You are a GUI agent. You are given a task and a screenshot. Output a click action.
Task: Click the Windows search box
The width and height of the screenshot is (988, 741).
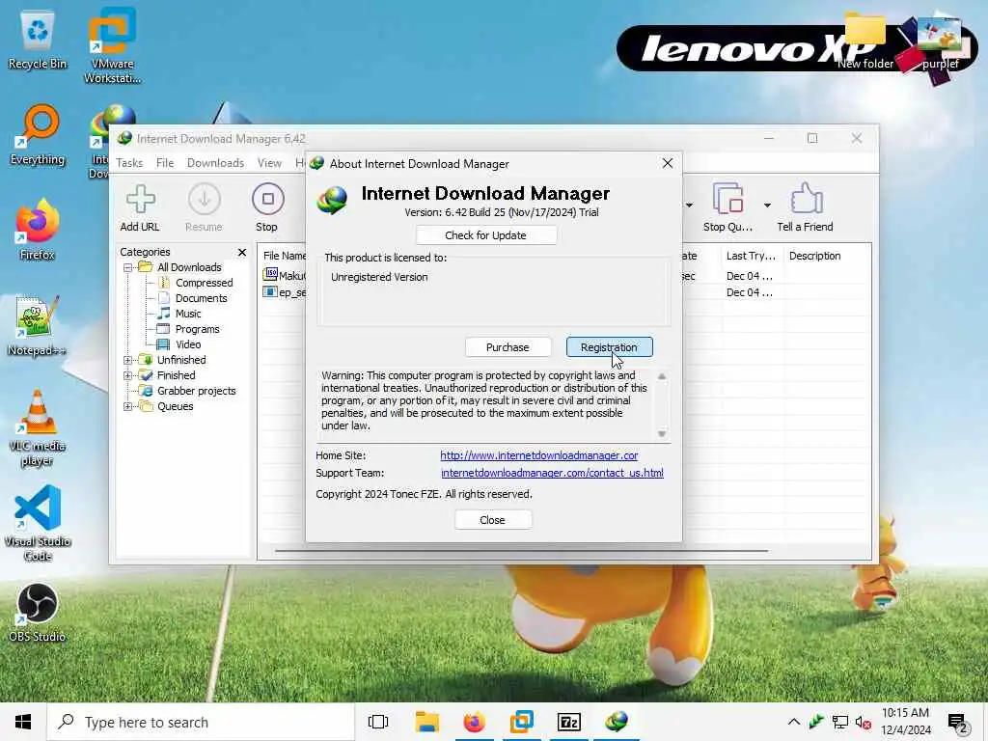(201, 722)
